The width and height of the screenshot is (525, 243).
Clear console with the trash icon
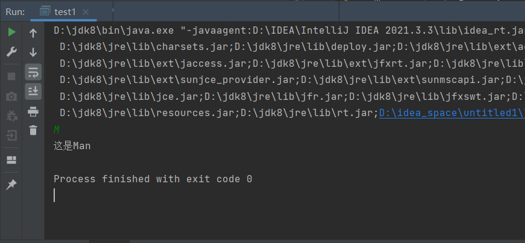(x=33, y=129)
